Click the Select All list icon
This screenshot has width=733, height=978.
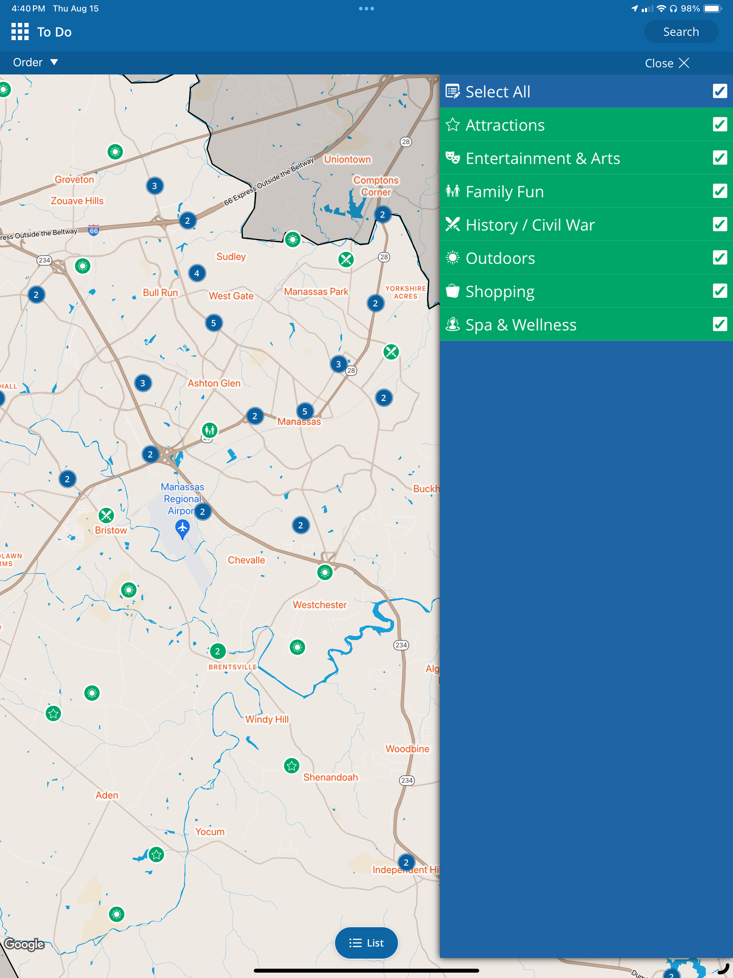point(452,92)
